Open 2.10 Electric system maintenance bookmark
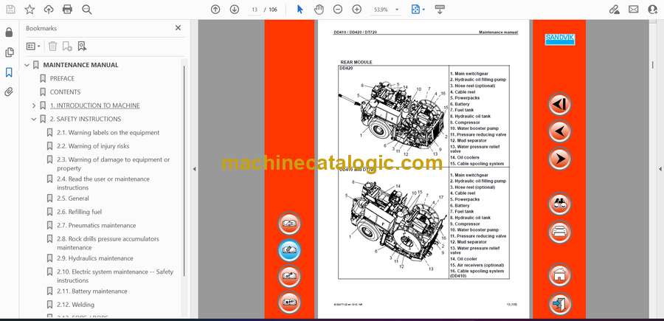Screen dimensions: 664x321 [115, 276]
